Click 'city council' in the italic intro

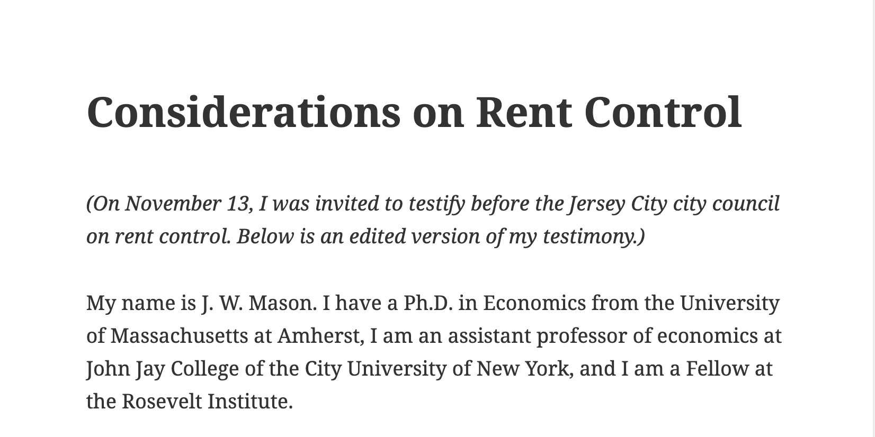727,204
